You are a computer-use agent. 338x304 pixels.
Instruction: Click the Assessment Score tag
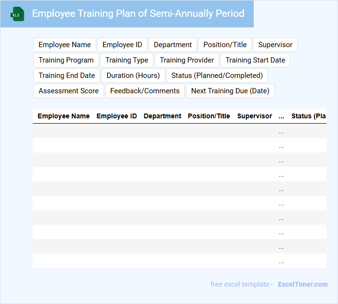[68, 91]
